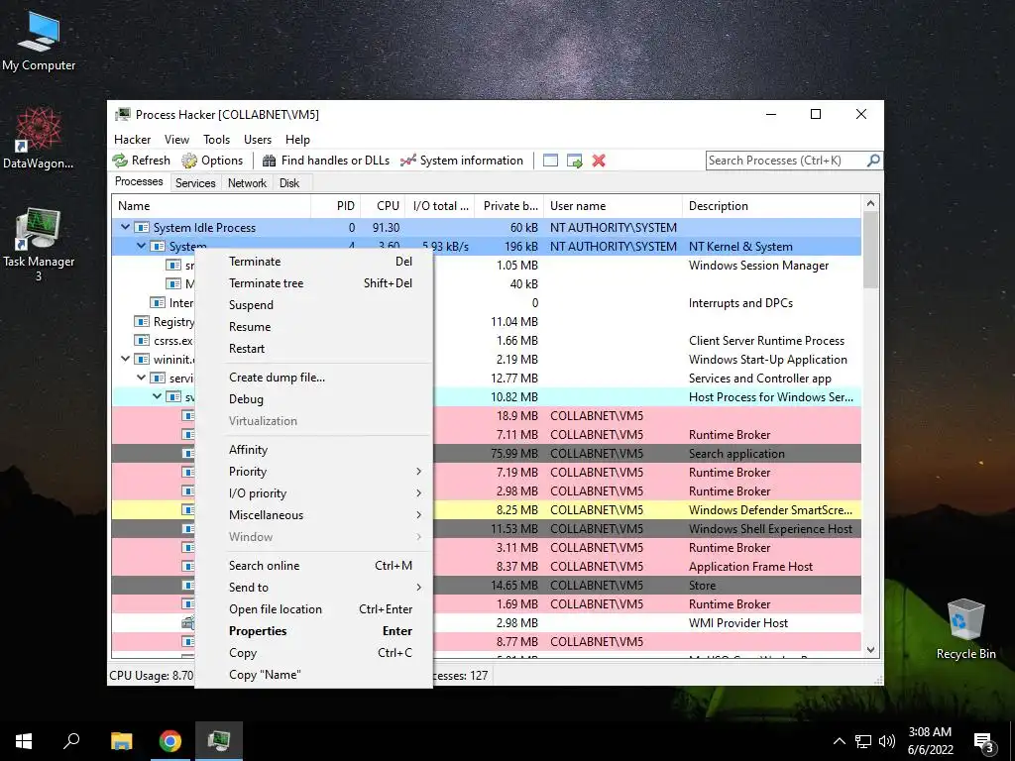This screenshot has width=1015, height=761.
Task: Collapse the services process tree node
Action: click(141, 378)
